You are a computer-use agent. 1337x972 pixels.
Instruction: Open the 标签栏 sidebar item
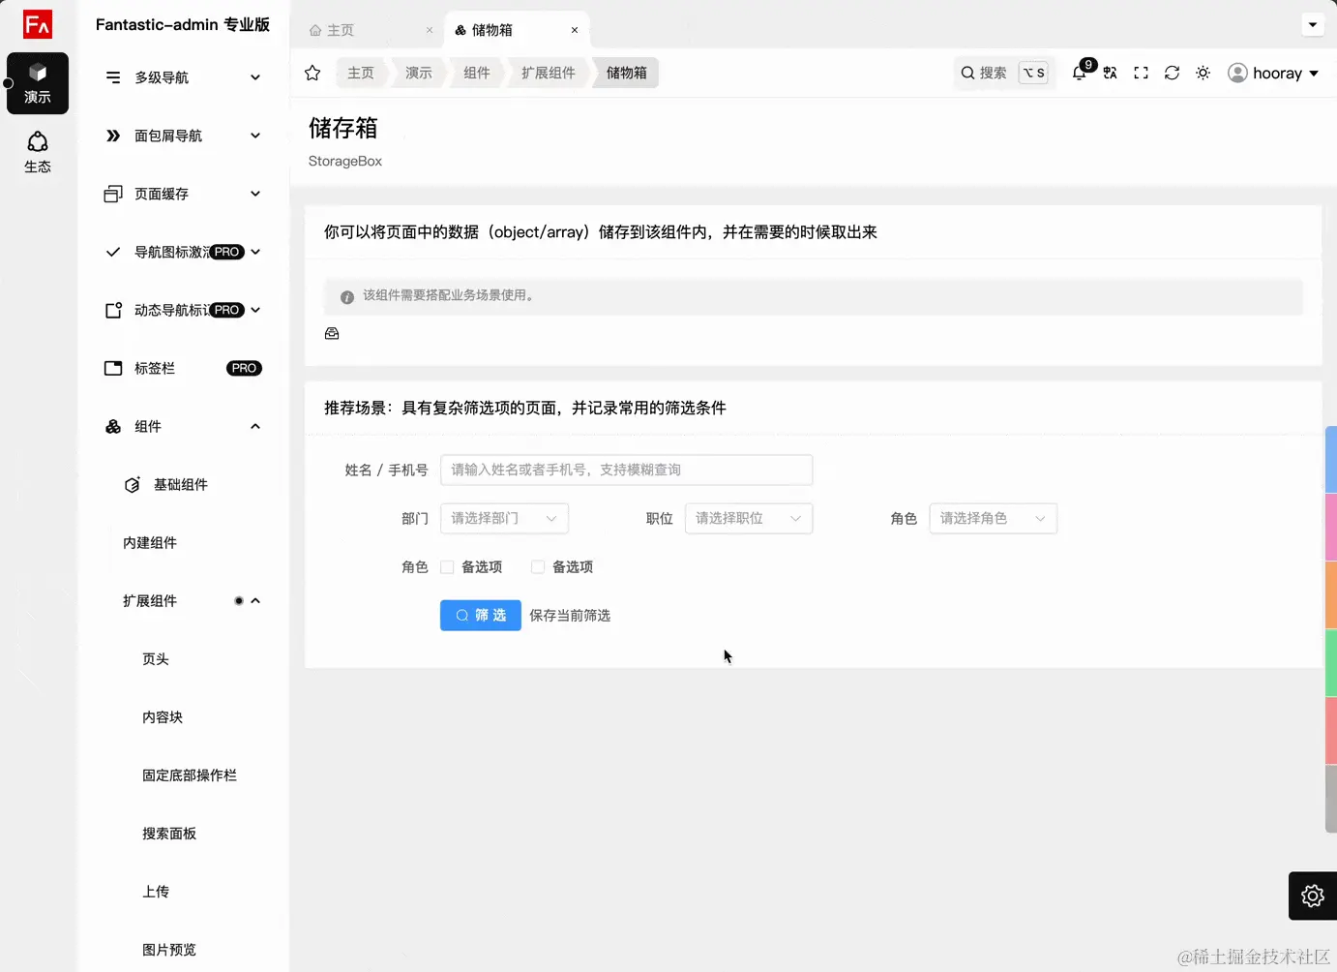[x=183, y=368]
